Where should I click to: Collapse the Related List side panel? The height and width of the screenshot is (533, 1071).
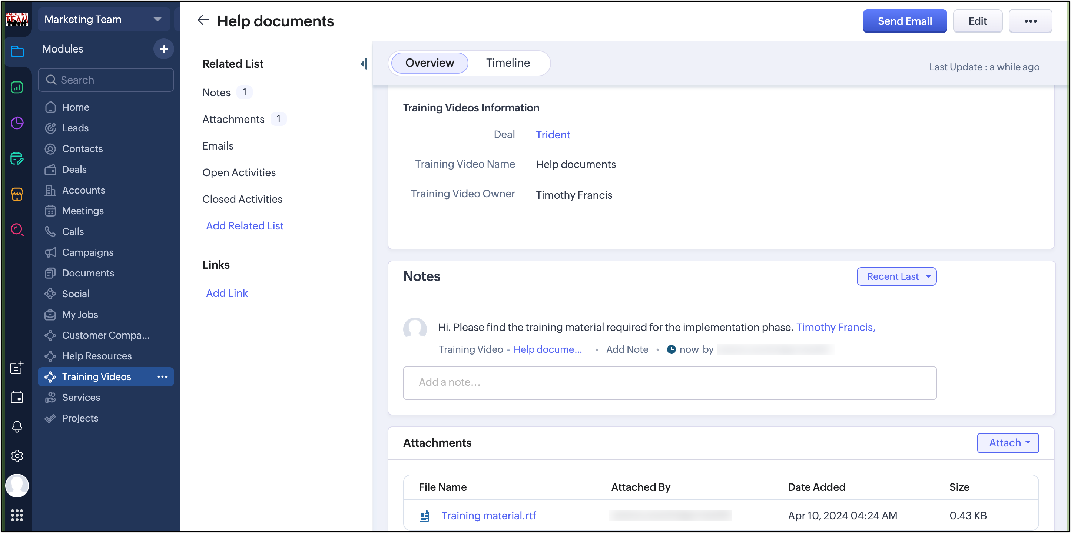(364, 64)
